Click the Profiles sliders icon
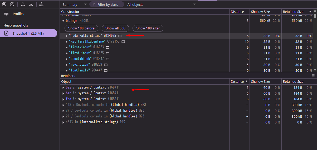 [x=6, y=14]
